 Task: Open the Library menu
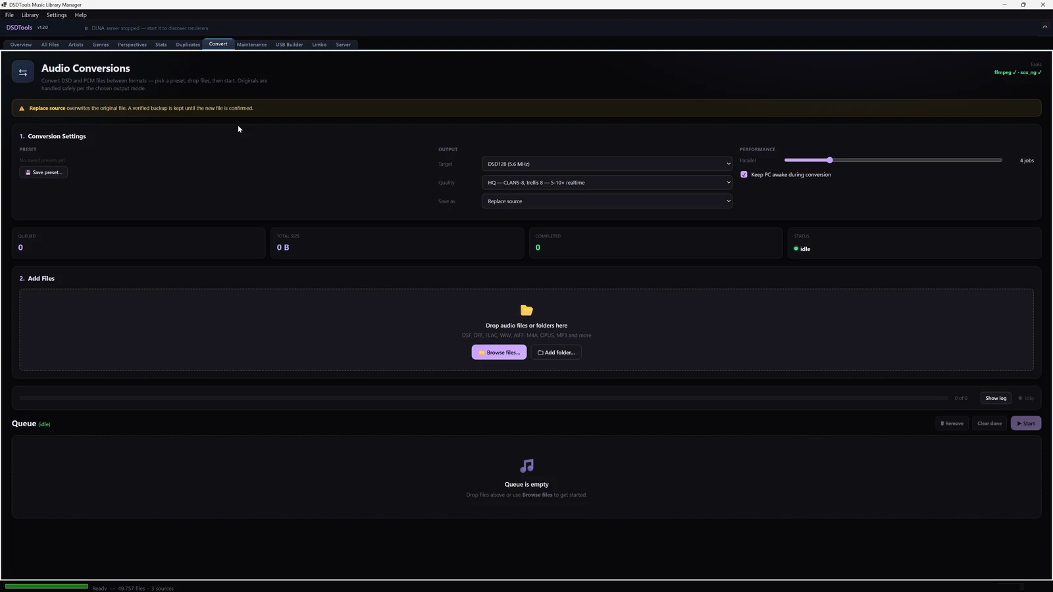point(30,15)
